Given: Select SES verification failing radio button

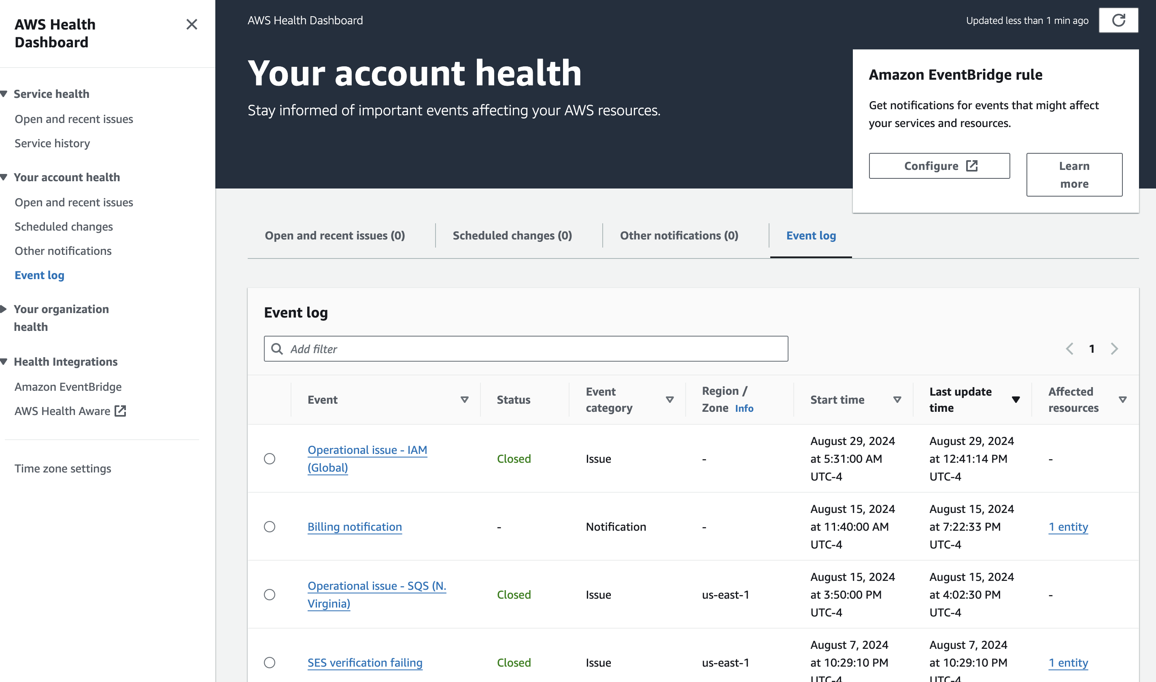Looking at the screenshot, I should 270,663.
